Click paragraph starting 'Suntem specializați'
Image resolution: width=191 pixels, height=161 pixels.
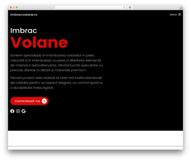coord(57,63)
